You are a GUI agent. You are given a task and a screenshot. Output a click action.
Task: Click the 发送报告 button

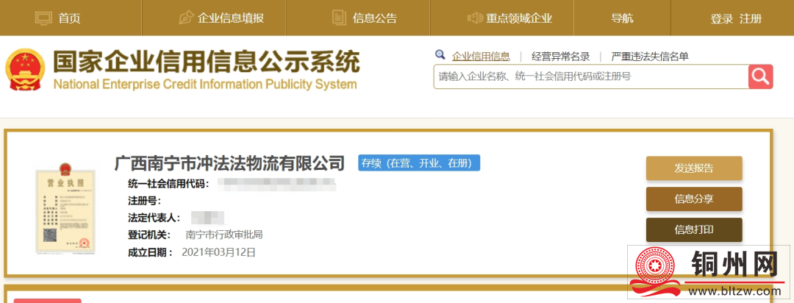(694, 168)
